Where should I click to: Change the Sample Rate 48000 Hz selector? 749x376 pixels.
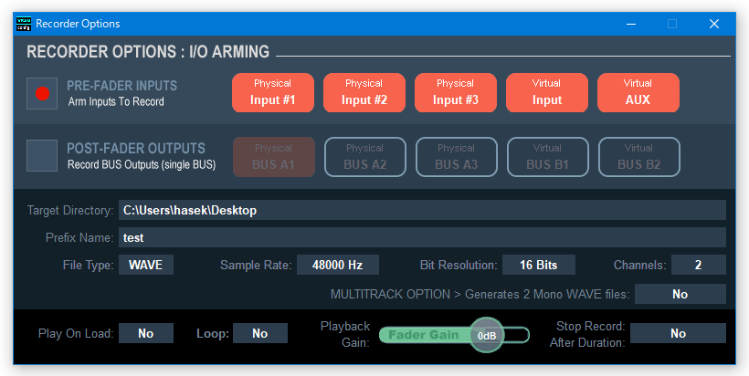[x=338, y=265]
